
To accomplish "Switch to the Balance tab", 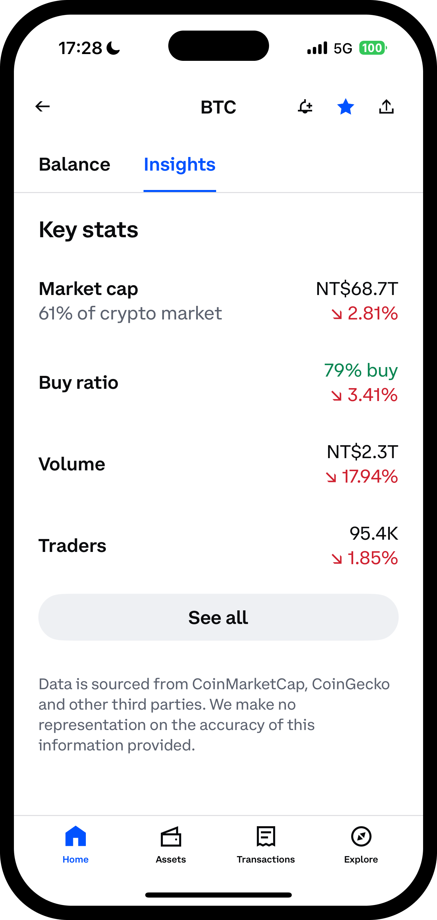I will click(x=75, y=164).
